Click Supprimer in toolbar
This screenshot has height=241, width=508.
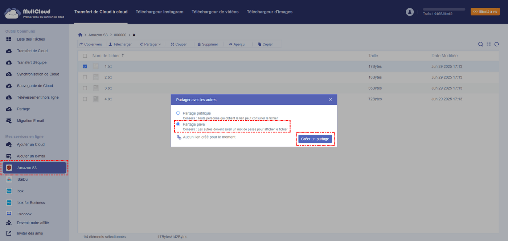click(x=208, y=44)
